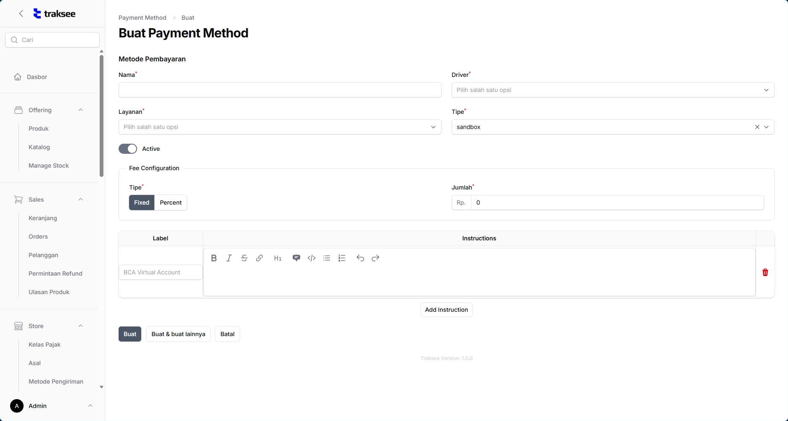The width and height of the screenshot is (788, 421).
Task: Toggle bold formatting in instructions editor
Action: pos(214,258)
